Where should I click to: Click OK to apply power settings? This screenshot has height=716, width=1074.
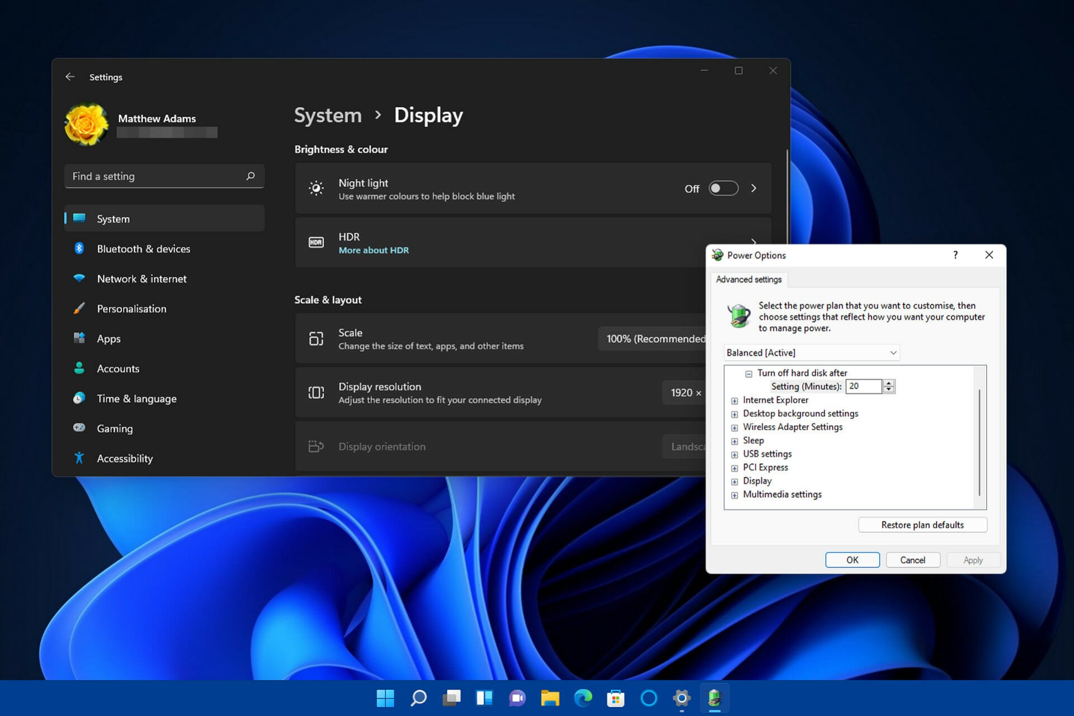tap(852, 559)
